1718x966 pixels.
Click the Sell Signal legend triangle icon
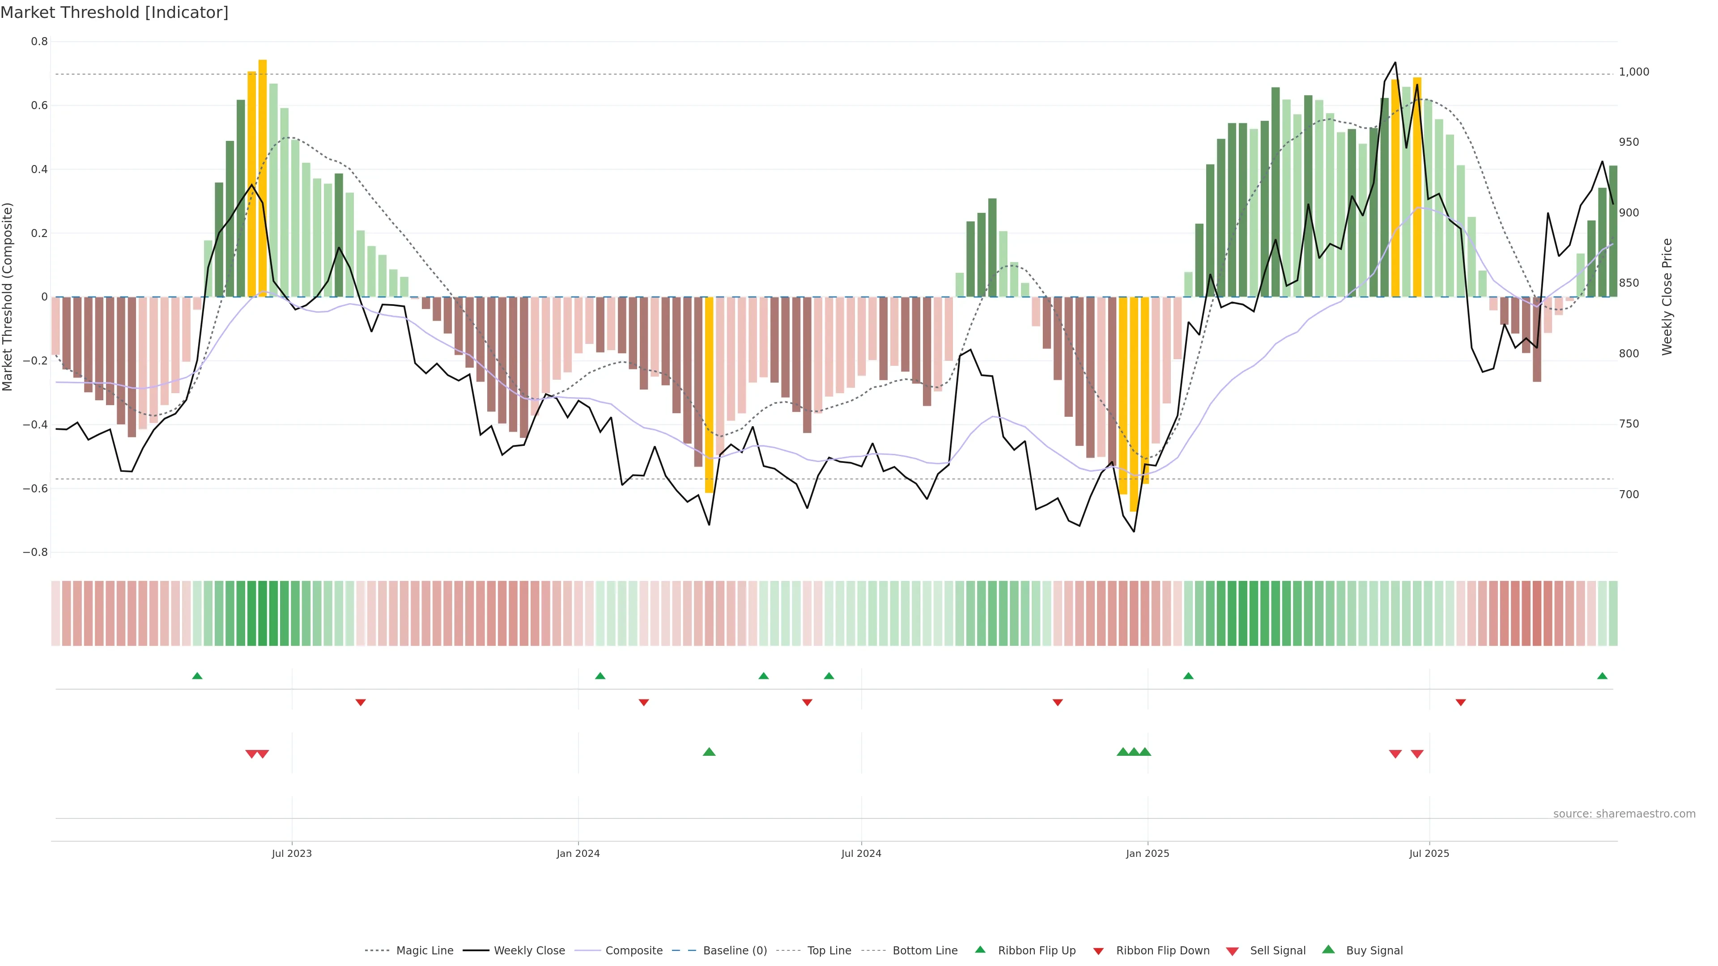(1232, 951)
